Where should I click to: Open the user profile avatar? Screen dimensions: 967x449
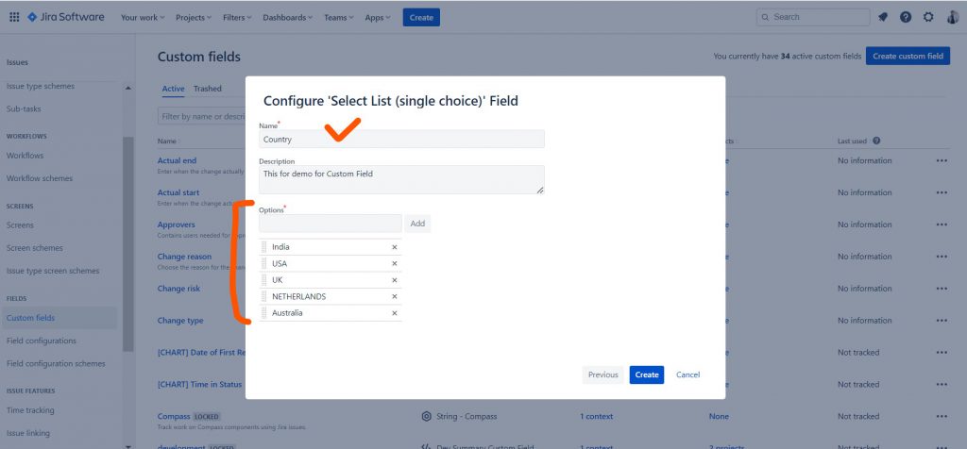[x=952, y=17]
